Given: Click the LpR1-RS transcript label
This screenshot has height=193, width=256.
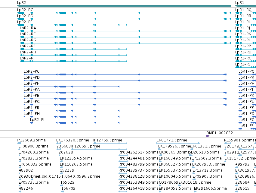Looking at the screenshot, I should point(243,64).
